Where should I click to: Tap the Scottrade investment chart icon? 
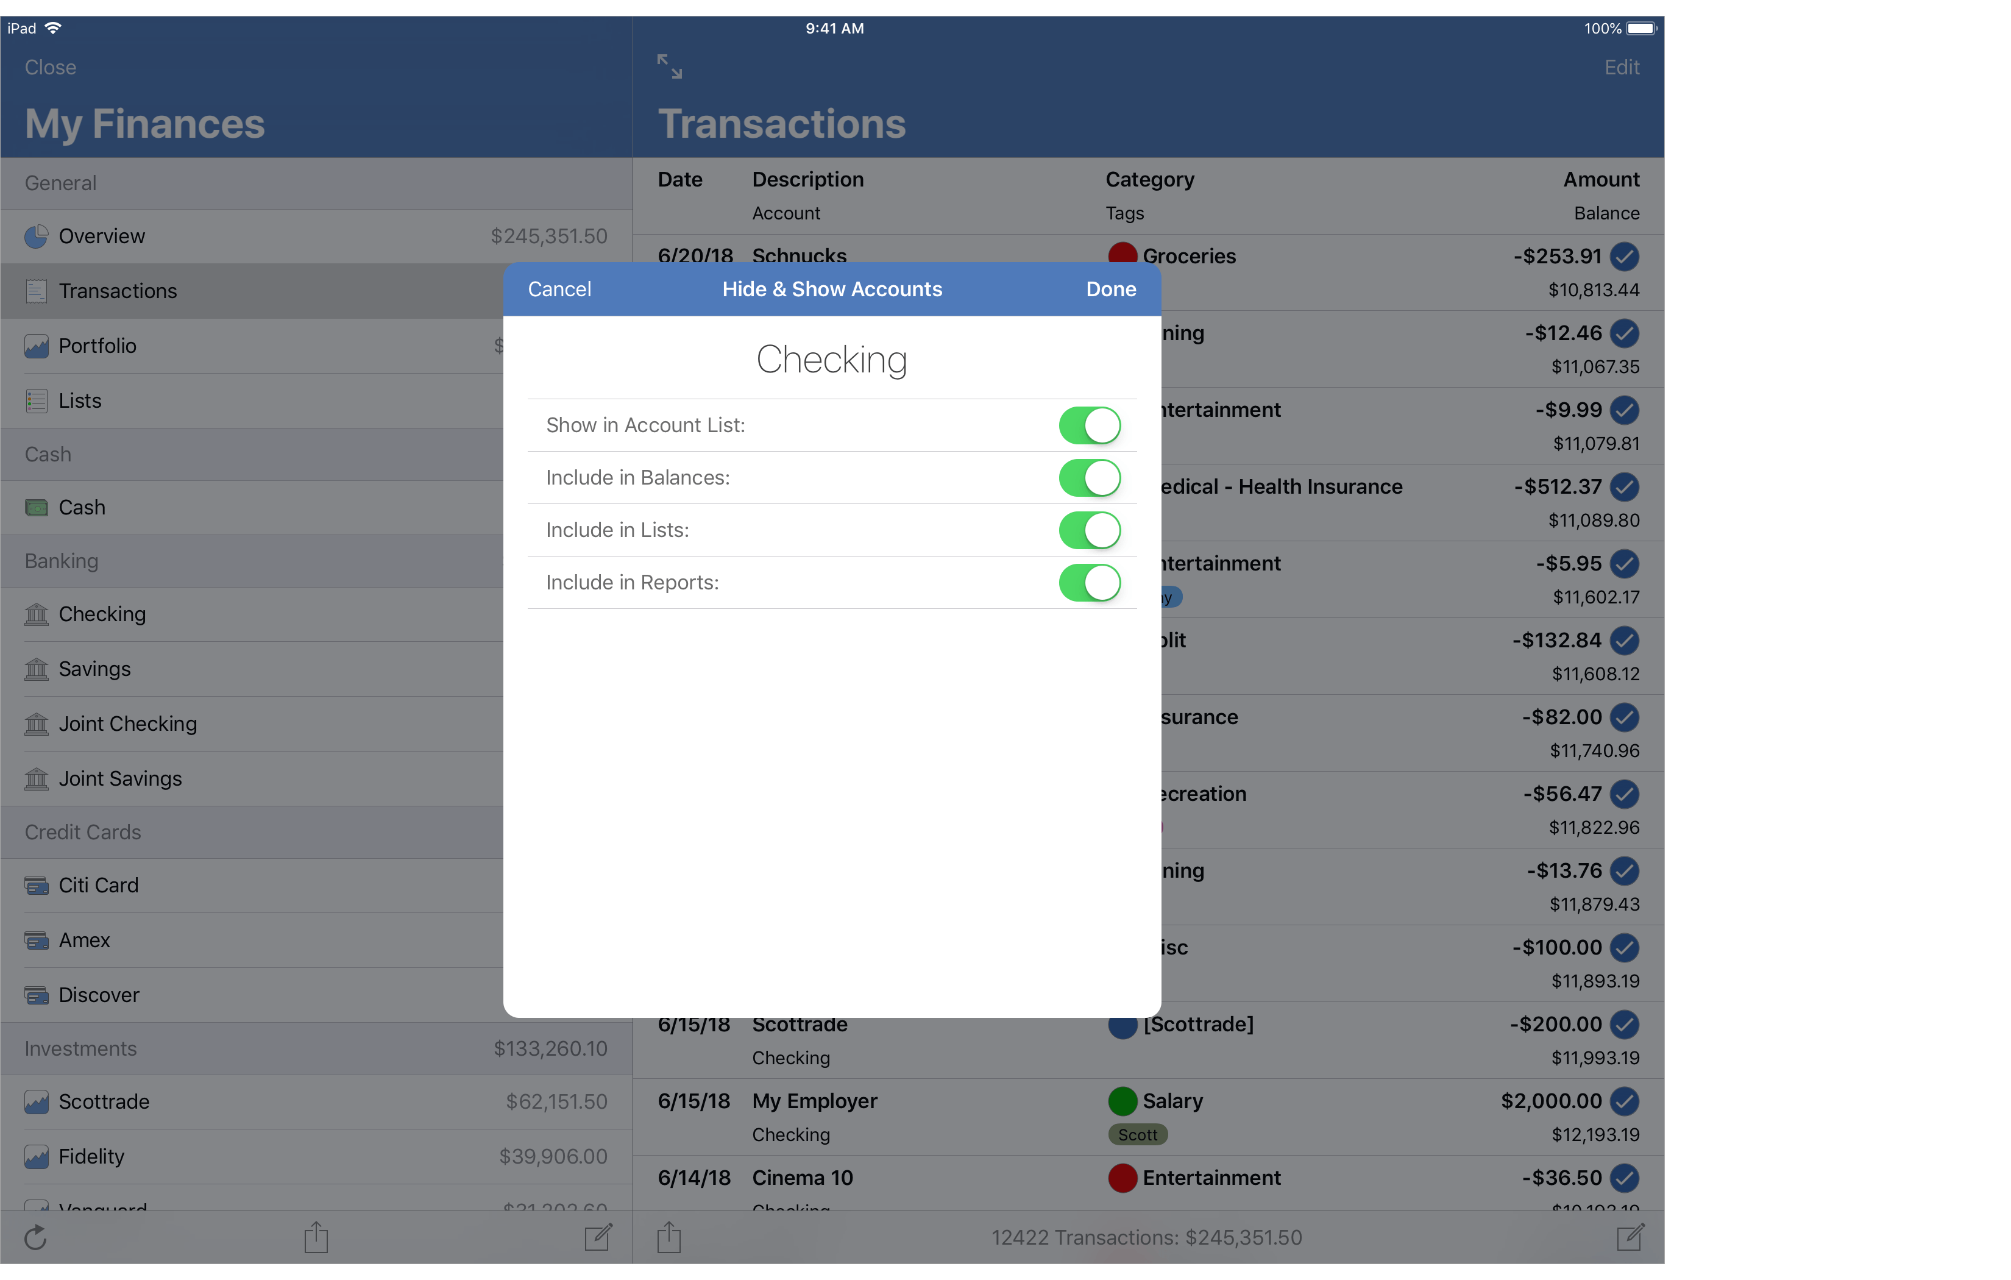coord(36,1102)
